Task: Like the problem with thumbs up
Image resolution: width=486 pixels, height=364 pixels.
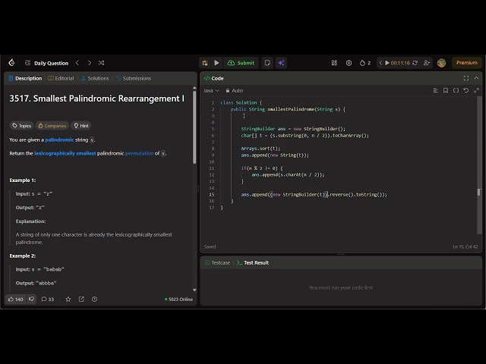Action: tap(16, 300)
